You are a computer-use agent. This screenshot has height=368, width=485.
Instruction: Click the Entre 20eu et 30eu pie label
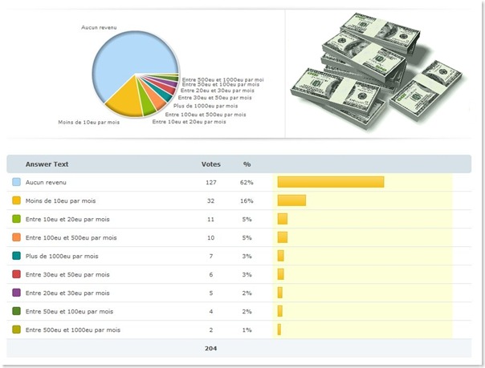pyautogui.click(x=218, y=91)
